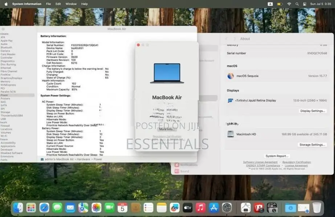The width and height of the screenshot is (335, 217).
Task: Click the Storage Settings button
Action: click(x=312, y=145)
